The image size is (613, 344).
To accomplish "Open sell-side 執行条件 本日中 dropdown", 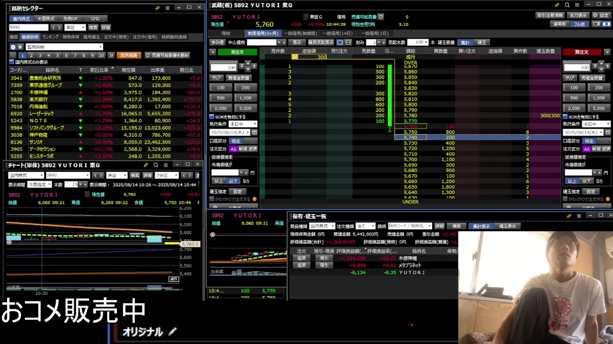I will pyautogui.click(x=243, y=124).
